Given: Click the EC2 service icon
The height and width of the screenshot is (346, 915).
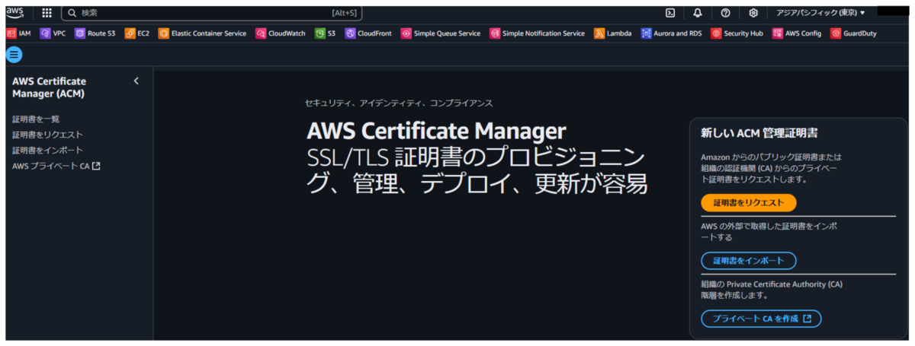Looking at the screenshot, I should 130,33.
